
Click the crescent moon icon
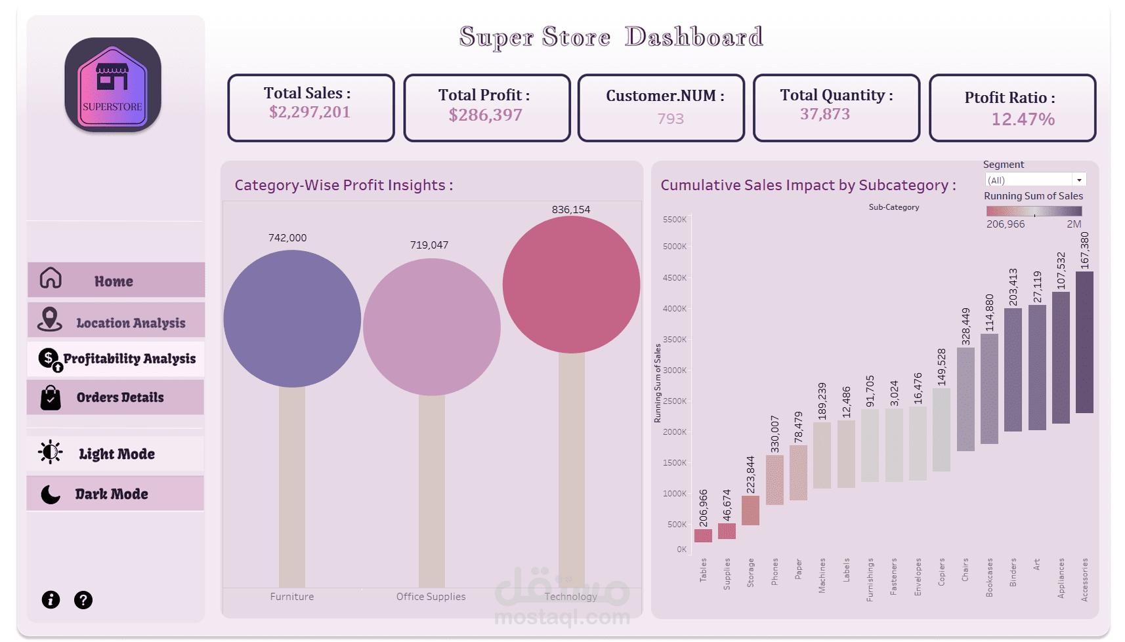(51, 494)
